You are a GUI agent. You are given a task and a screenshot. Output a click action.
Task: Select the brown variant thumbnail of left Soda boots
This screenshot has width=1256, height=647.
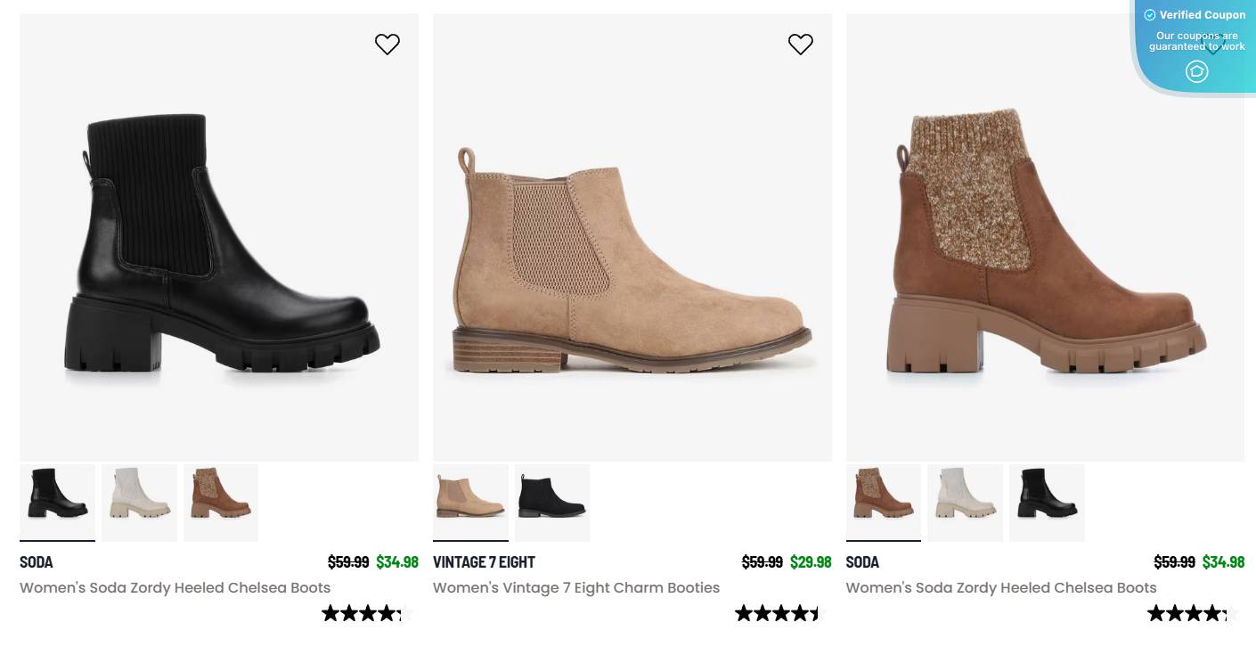[x=220, y=502]
